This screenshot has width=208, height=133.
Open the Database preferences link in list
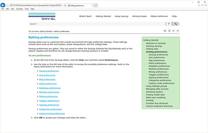50,88
